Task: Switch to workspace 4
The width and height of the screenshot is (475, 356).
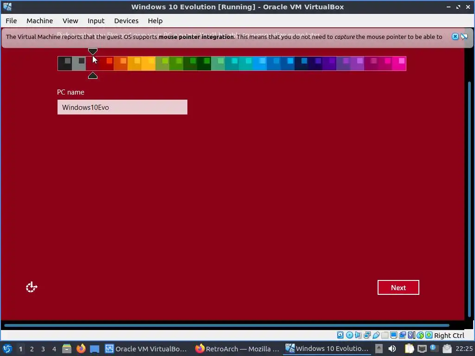Action: [x=54, y=349]
